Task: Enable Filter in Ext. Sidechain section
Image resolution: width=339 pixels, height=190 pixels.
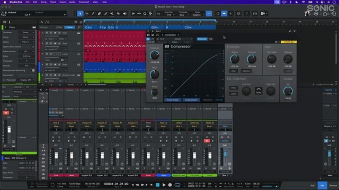Action: click(233, 88)
